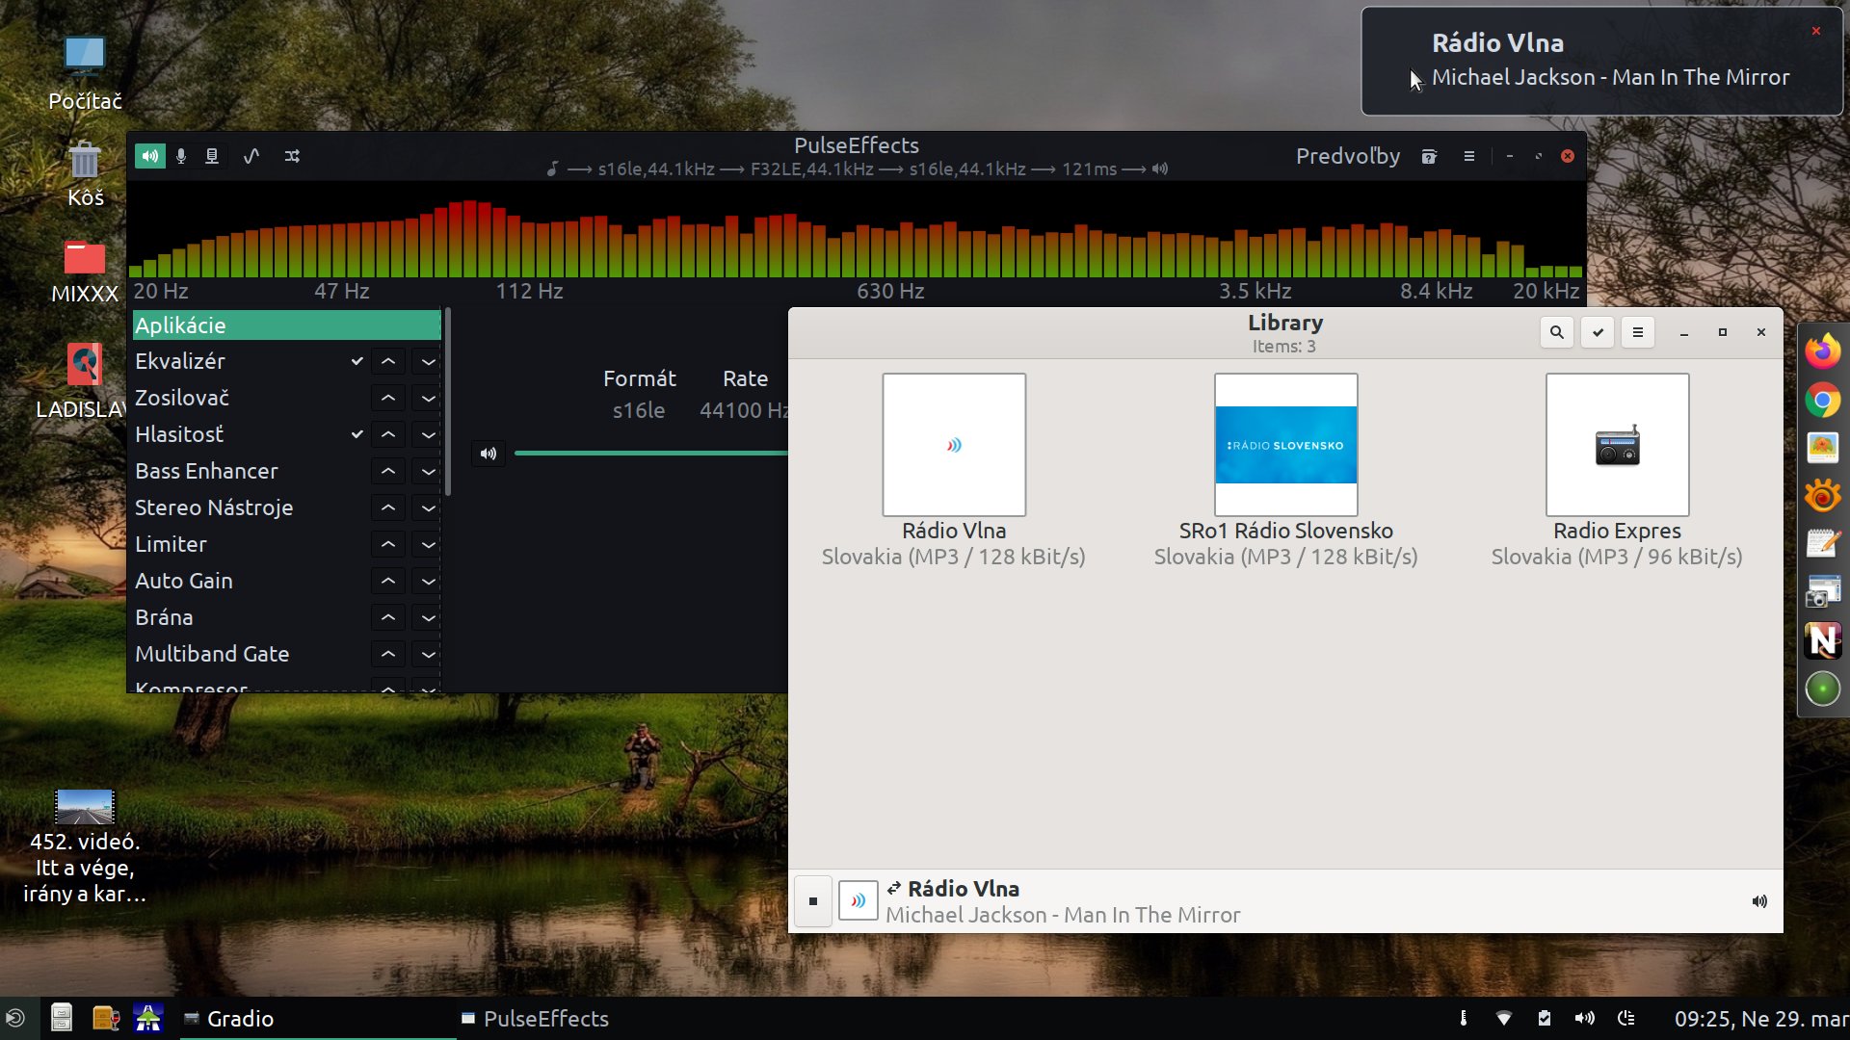Open Firefox from the side dock

1822,351
